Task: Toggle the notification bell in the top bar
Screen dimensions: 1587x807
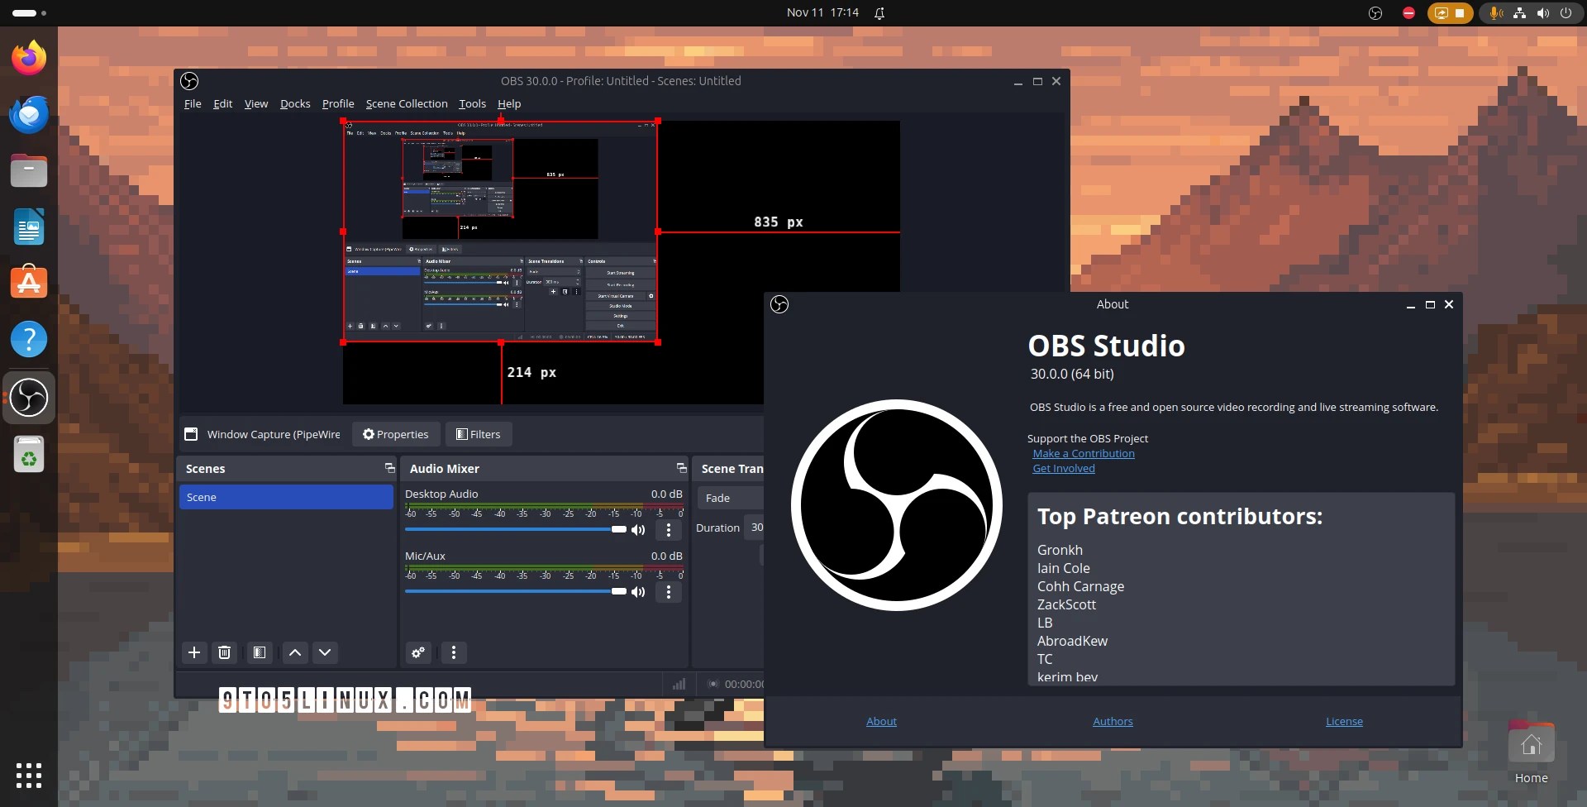Action: point(879,12)
